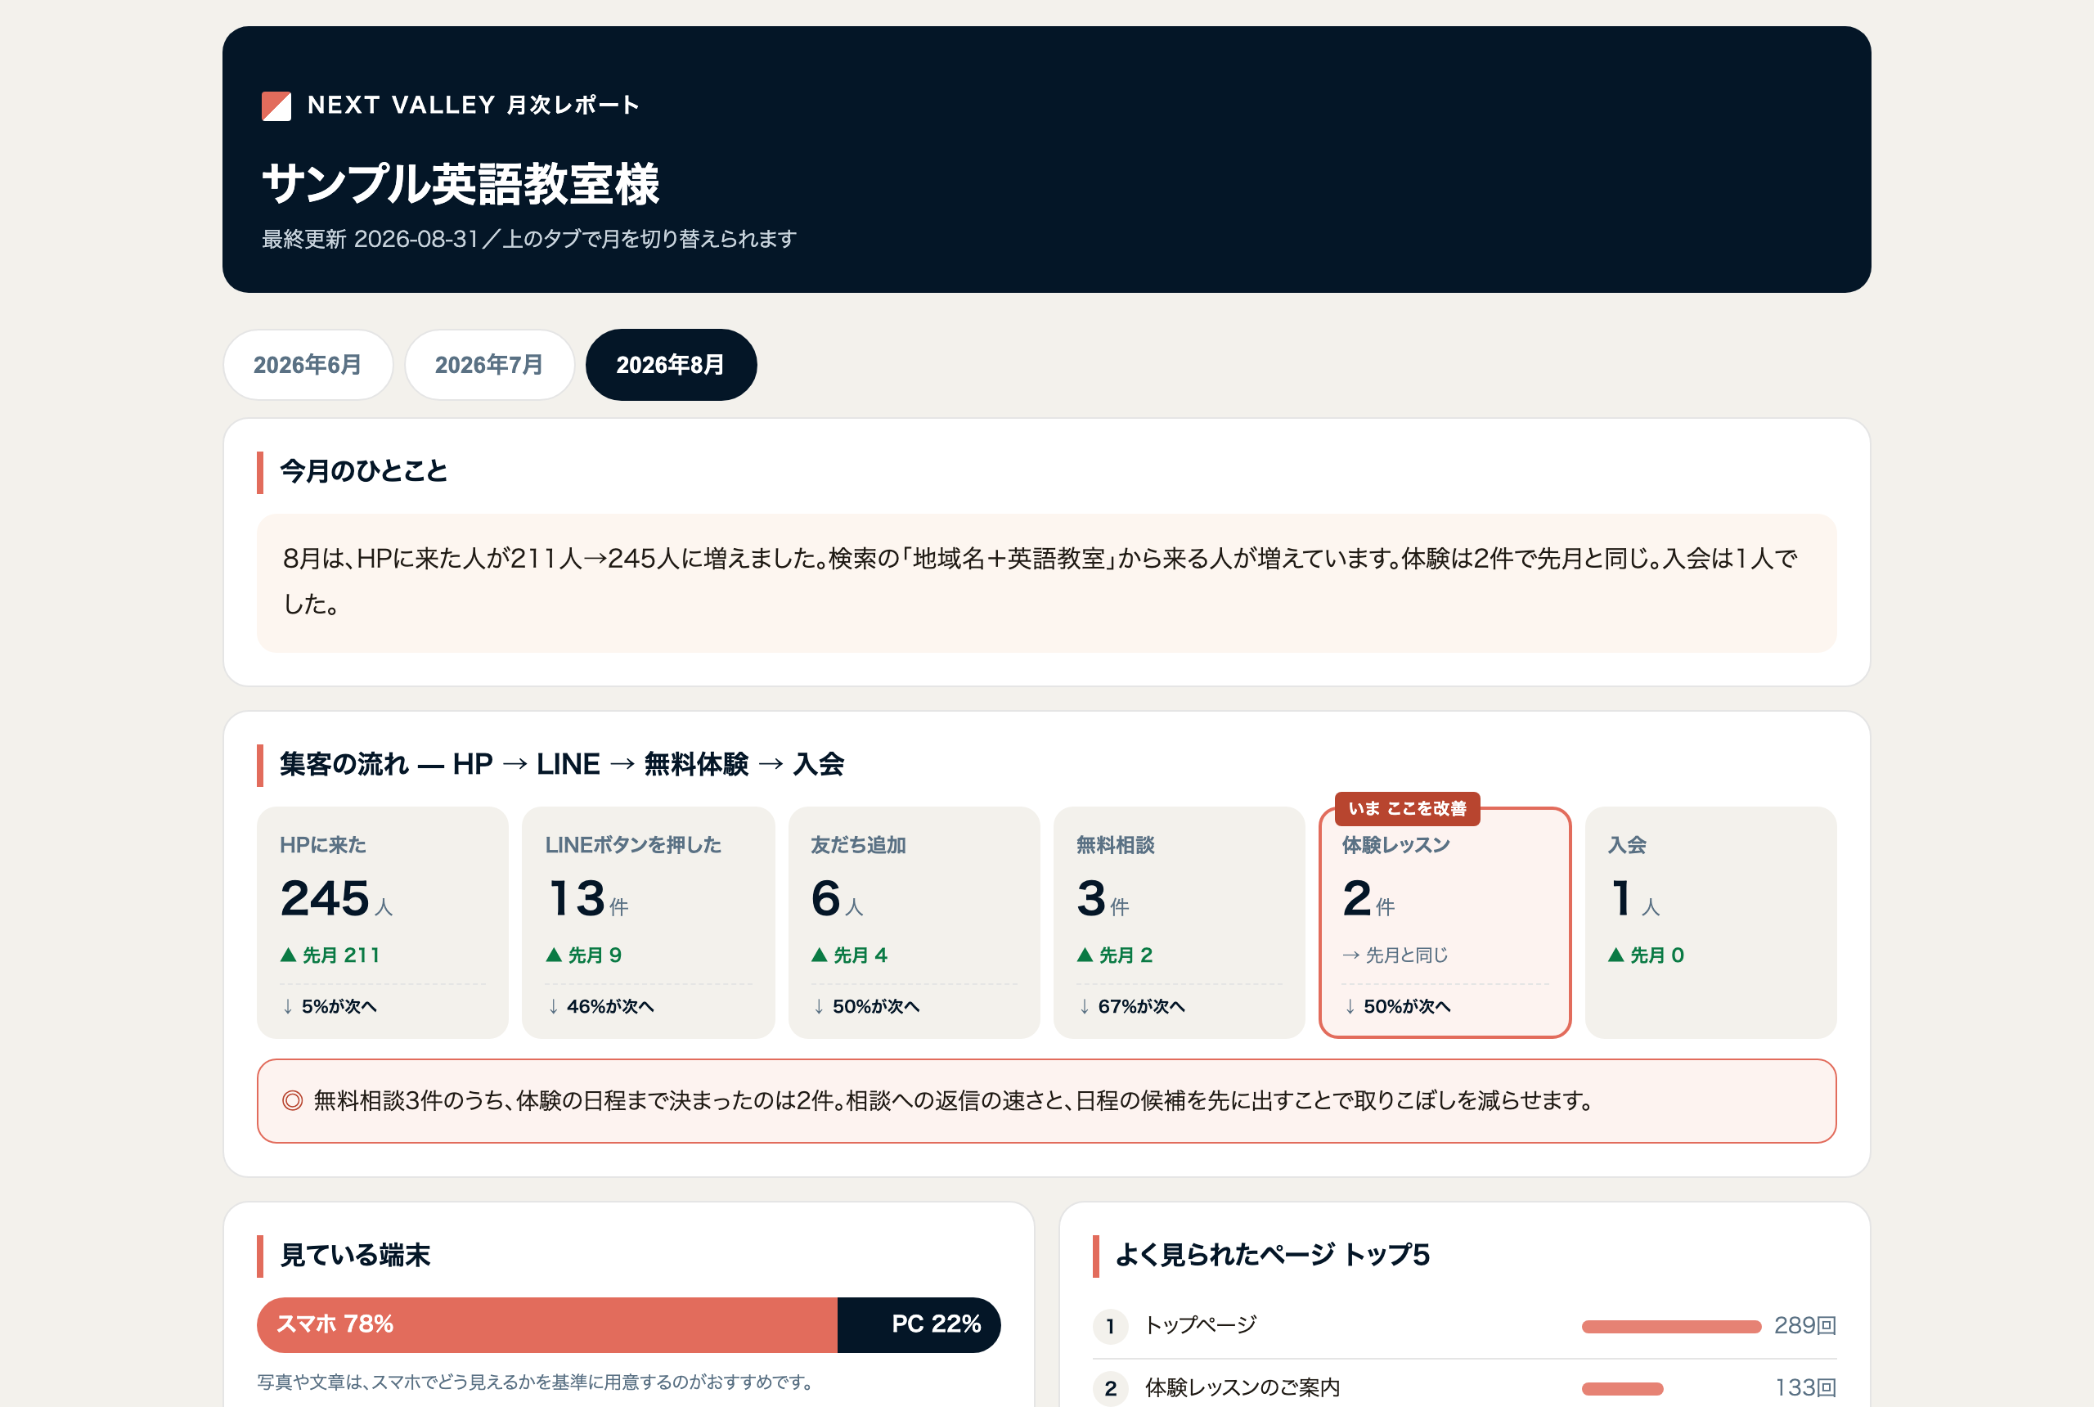
Task: Click the green up-triangle beside 先月 4
Action: pos(819,955)
